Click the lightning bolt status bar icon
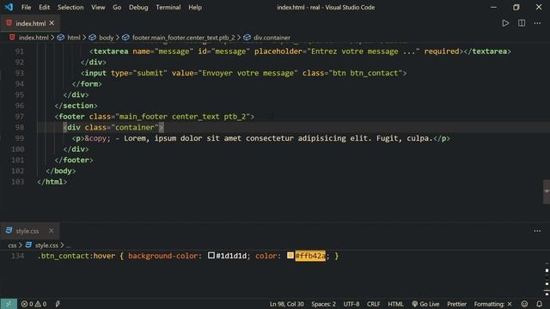This screenshot has width=550, height=309. pos(58,304)
